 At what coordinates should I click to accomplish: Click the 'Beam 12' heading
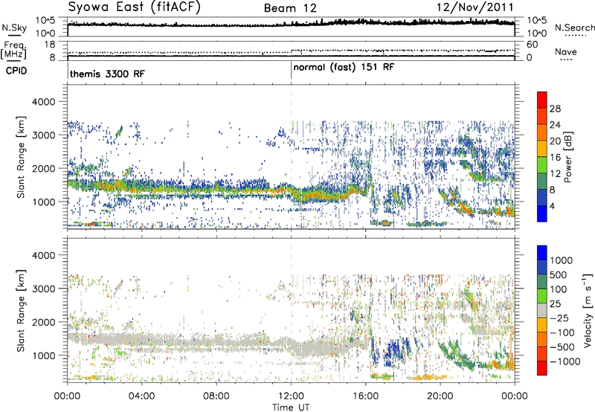(x=290, y=8)
